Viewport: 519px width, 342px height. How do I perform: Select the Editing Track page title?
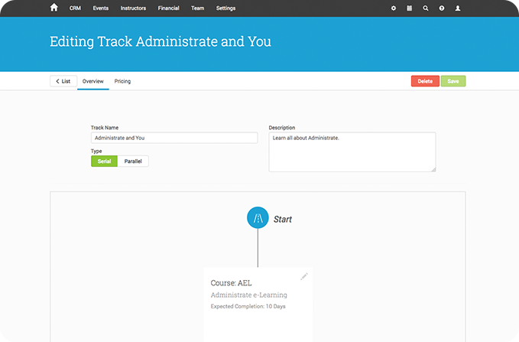(161, 41)
